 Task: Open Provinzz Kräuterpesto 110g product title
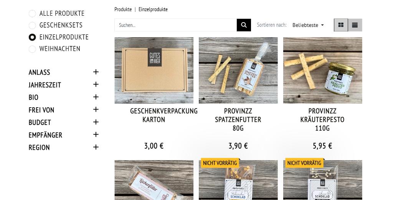coord(322,120)
